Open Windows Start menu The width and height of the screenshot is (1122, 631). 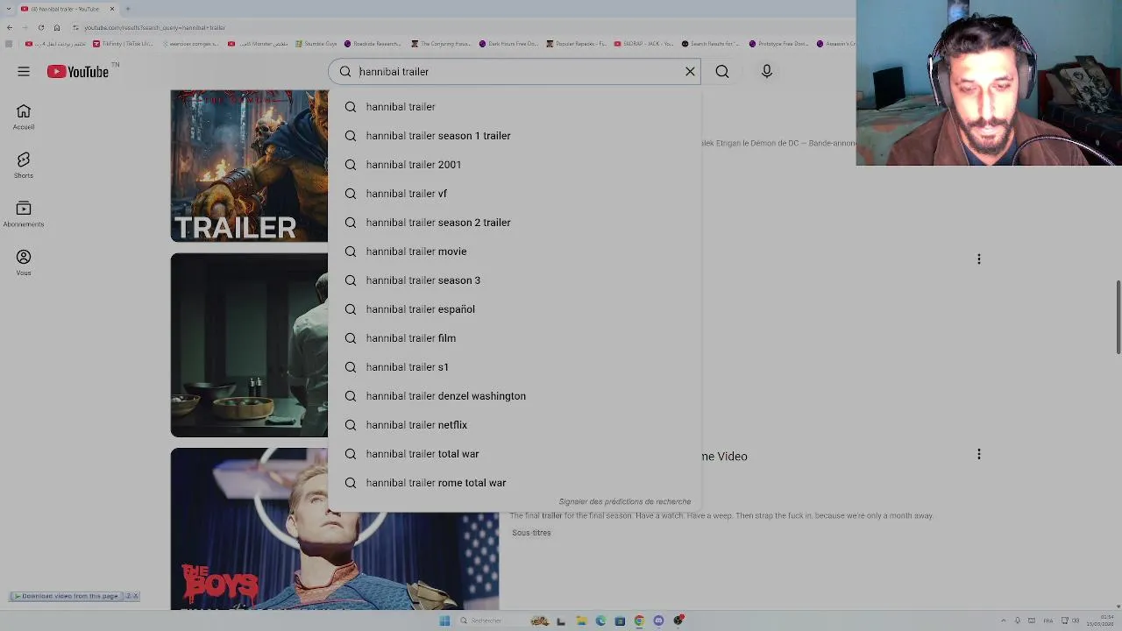click(x=444, y=620)
